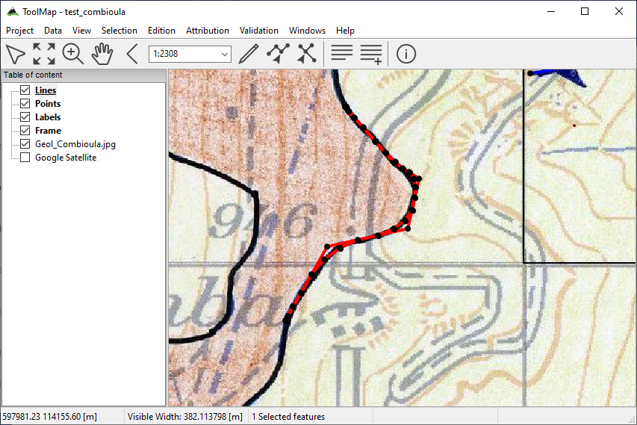Image resolution: width=637 pixels, height=425 pixels.
Task: Click the coordinates 597981.23 114155.60 status text
Action: (49, 417)
